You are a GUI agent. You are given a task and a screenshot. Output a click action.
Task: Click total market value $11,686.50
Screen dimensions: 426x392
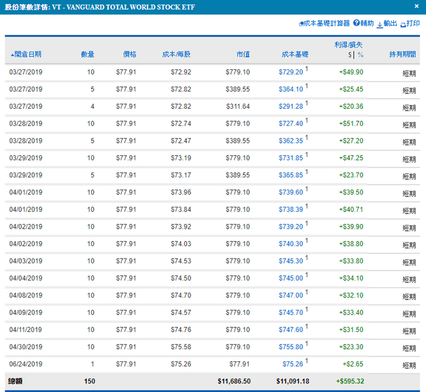click(234, 381)
